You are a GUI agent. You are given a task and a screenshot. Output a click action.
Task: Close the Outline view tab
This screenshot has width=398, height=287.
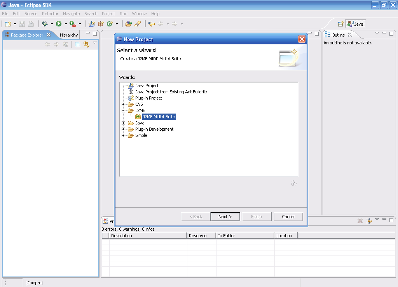pyautogui.click(x=350, y=35)
